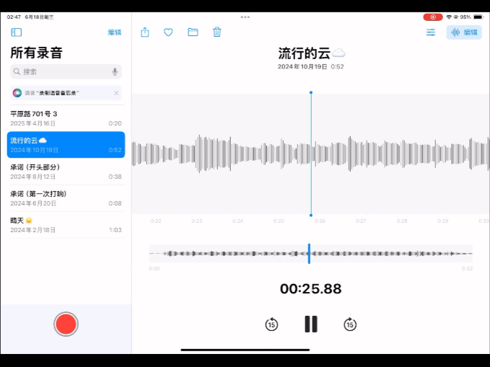Tap the battery status icon
Screen dimensions: 490x367
(x=478, y=17)
